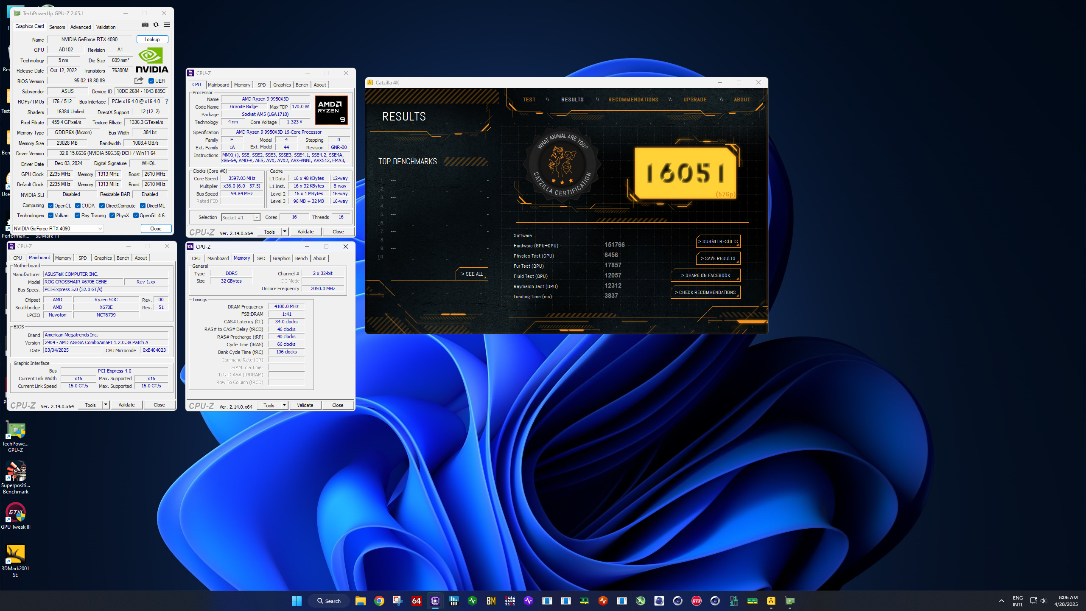Viewport: 1086px width, 611px height.
Task: Click the GPU-Z taskbar icon
Action: click(790, 601)
